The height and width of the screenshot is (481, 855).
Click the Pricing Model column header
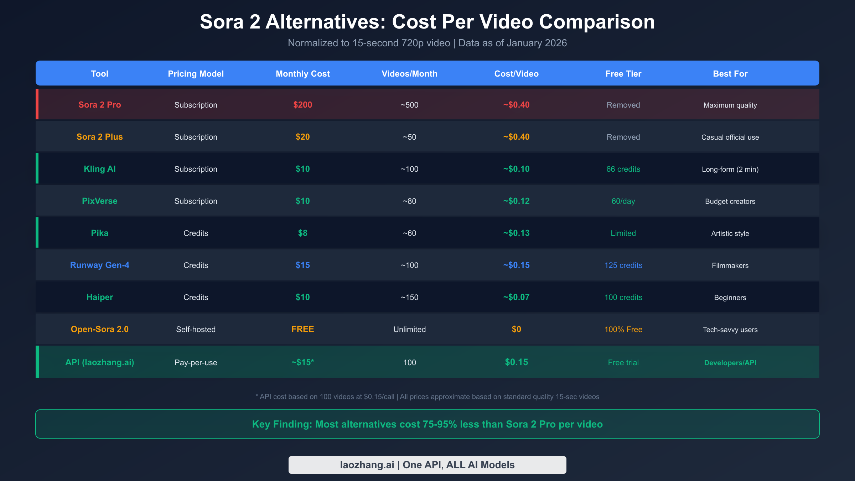(196, 73)
